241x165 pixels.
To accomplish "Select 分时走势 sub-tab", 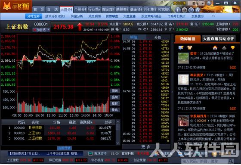I will pyautogui.click(x=34, y=16).
